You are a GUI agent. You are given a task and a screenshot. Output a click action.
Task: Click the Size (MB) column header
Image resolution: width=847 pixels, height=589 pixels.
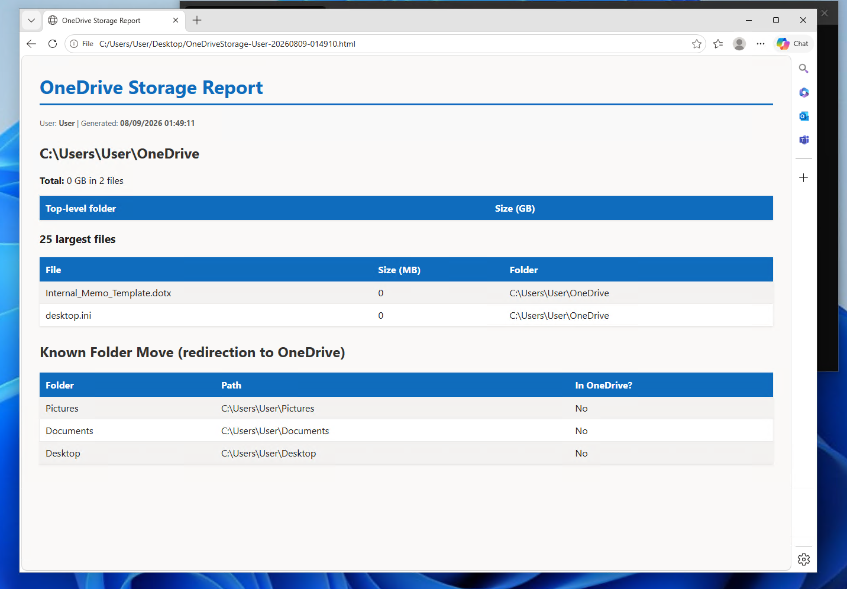coord(399,270)
